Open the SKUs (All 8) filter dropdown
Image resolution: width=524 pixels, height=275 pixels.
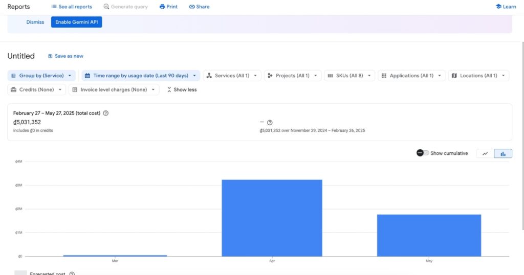pos(350,76)
